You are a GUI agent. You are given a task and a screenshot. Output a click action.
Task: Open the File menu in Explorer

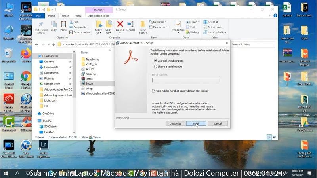[x=38, y=15]
